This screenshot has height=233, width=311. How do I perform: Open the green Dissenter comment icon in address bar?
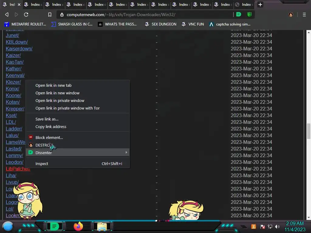239,15
